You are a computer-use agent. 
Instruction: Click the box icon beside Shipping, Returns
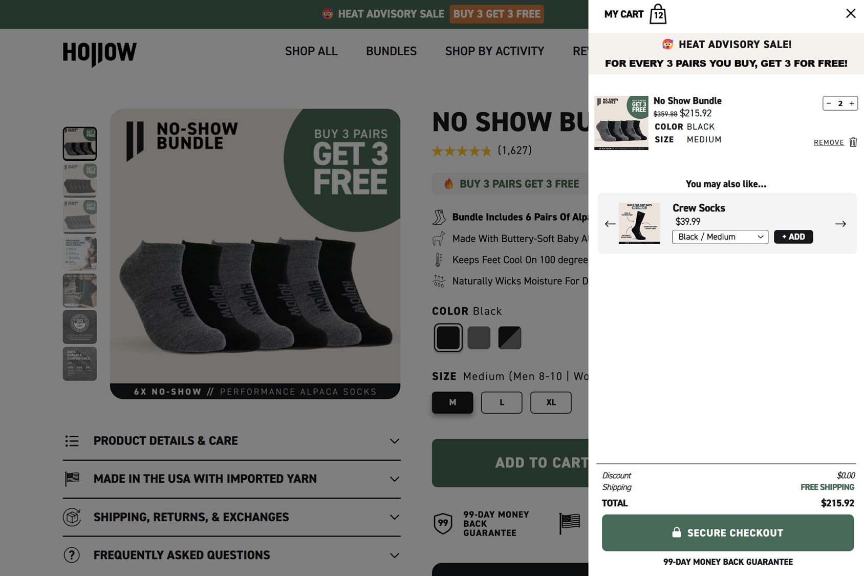pos(72,517)
